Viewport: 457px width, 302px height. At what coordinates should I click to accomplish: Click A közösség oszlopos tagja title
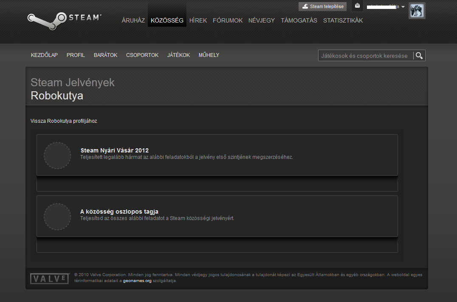pos(119,212)
